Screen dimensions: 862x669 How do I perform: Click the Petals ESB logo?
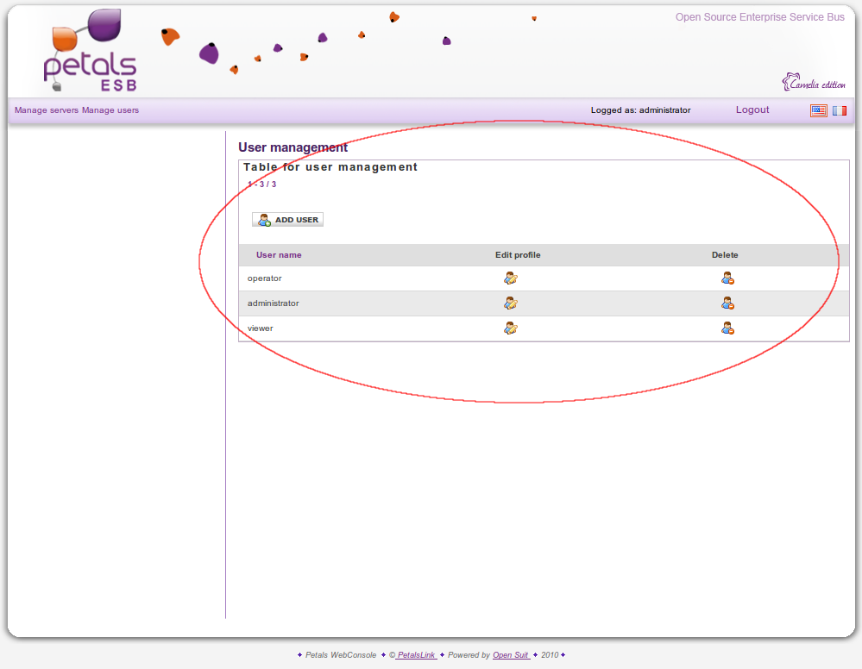pyautogui.click(x=88, y=53)
